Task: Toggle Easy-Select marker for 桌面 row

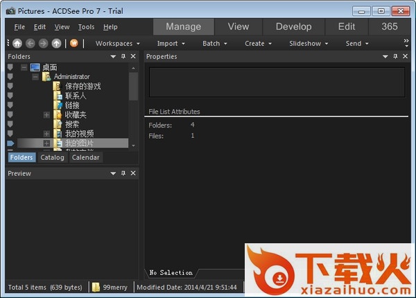Action: pos(10,67)
